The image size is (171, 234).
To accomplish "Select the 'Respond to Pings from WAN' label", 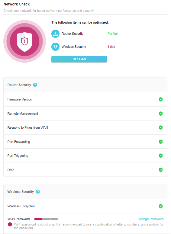I will (x=28, y=128).
